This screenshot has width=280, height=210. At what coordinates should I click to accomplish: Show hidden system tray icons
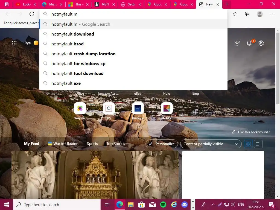click(213, 205)
